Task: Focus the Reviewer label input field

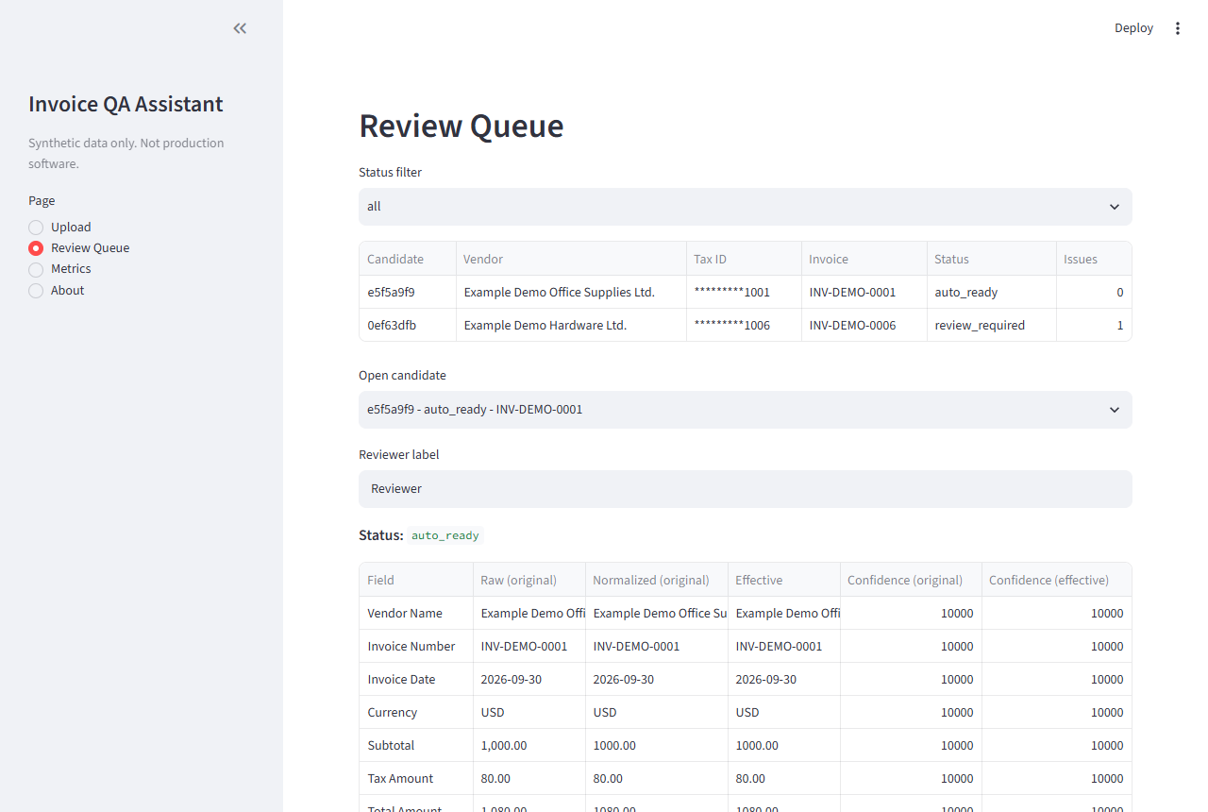Action: pyautogui.click(x=745, y=488)
